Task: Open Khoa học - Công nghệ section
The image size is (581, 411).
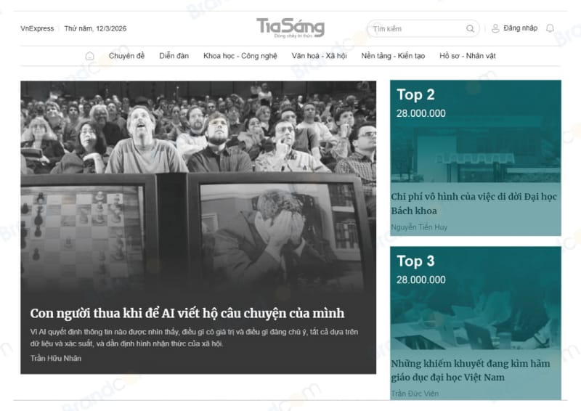Action: click(x=240, y=56)
